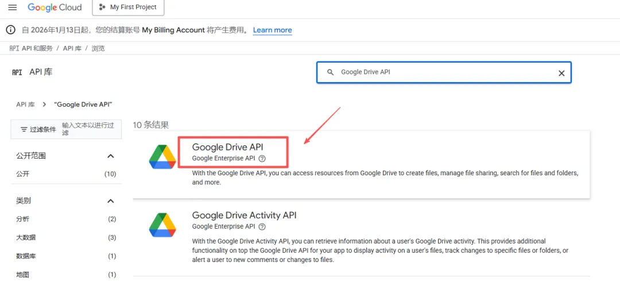Viewport: 620px width, 281px height.
Task: Click the Google Drive API description text
Action: tap(386, 178)
